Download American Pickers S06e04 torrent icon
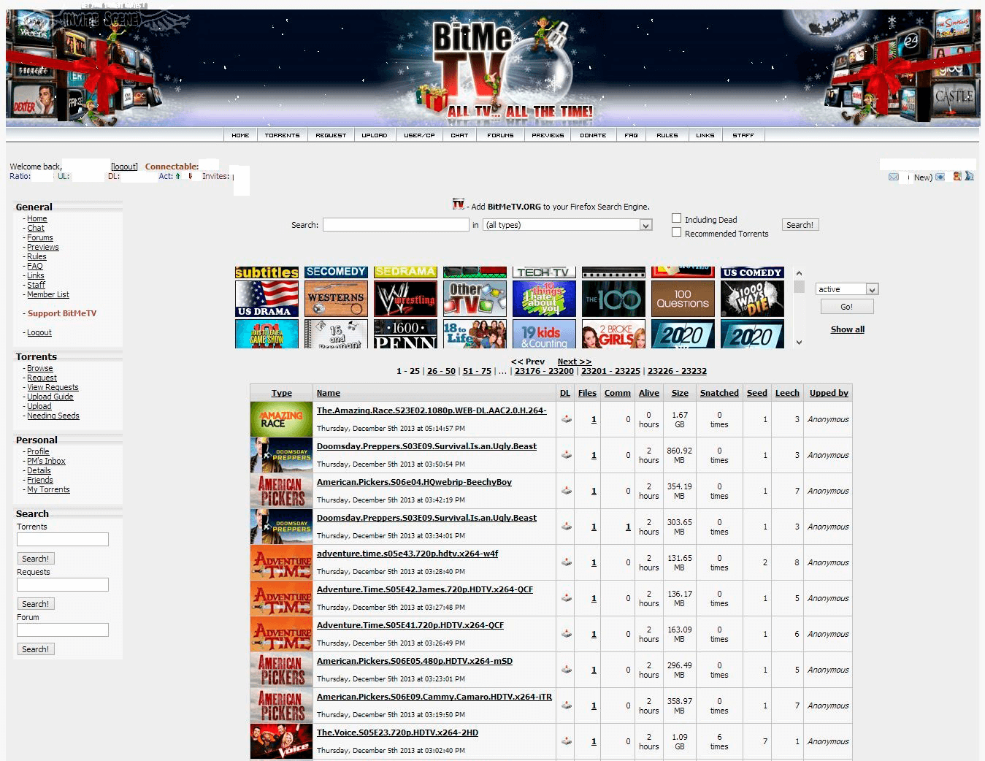985x761 pixels. 566,491
